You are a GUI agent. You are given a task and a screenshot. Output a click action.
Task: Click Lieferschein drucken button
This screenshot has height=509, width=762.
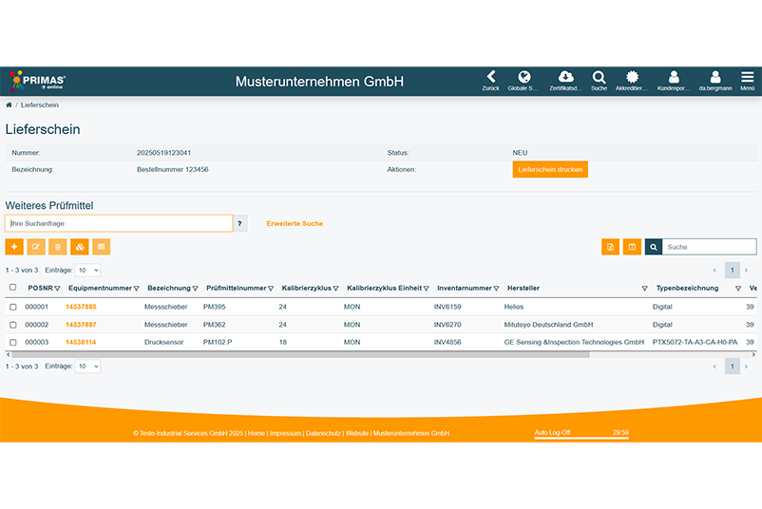coord(550,169)
